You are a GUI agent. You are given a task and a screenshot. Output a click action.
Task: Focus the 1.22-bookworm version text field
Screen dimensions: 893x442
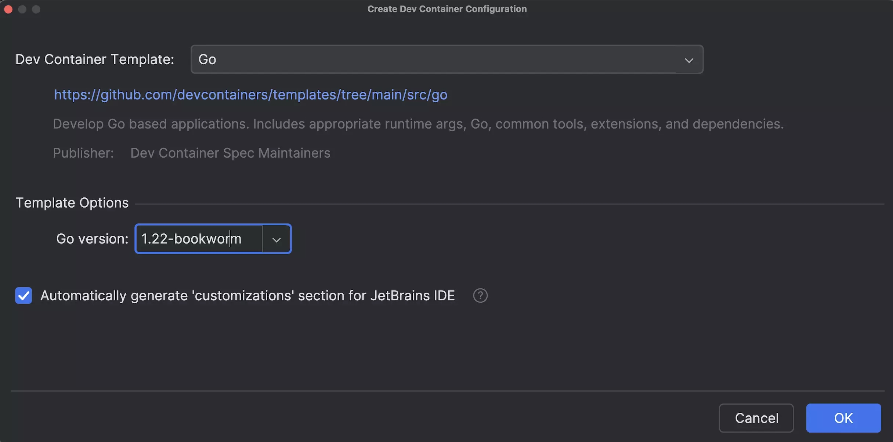click(x=198, y=239)
